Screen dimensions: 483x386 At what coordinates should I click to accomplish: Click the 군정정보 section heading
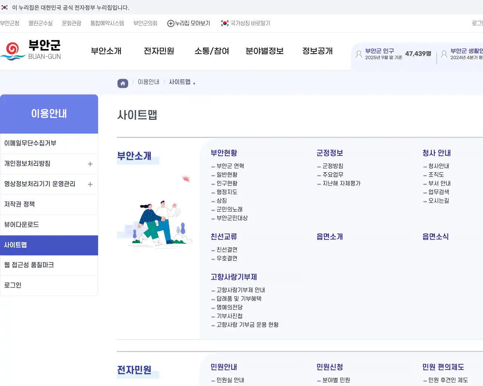tap(330, 153)
